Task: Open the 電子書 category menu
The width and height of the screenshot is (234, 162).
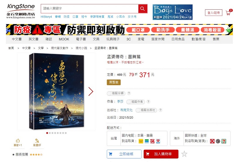Action: (81, 39)
